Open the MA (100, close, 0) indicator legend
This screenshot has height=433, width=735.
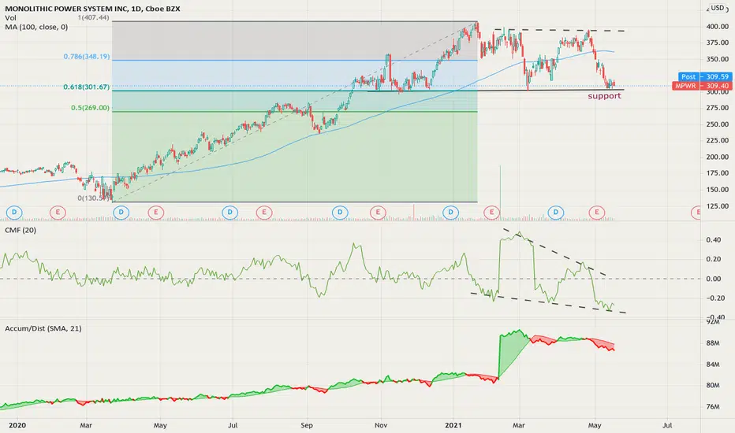pos(36,27)
